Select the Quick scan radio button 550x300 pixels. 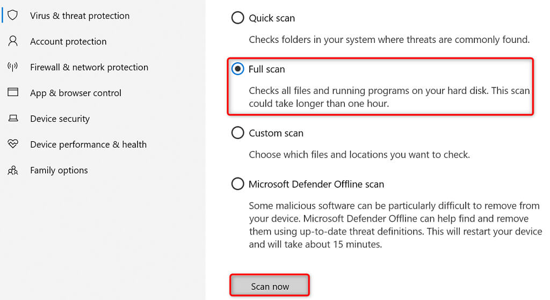tap(237, 18)
